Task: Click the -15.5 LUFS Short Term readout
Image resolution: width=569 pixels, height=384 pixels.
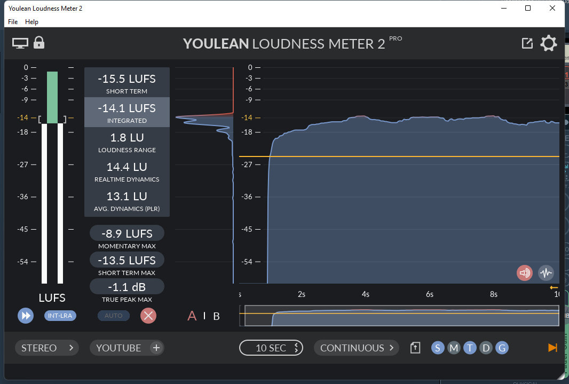Action: pos(127,82)
